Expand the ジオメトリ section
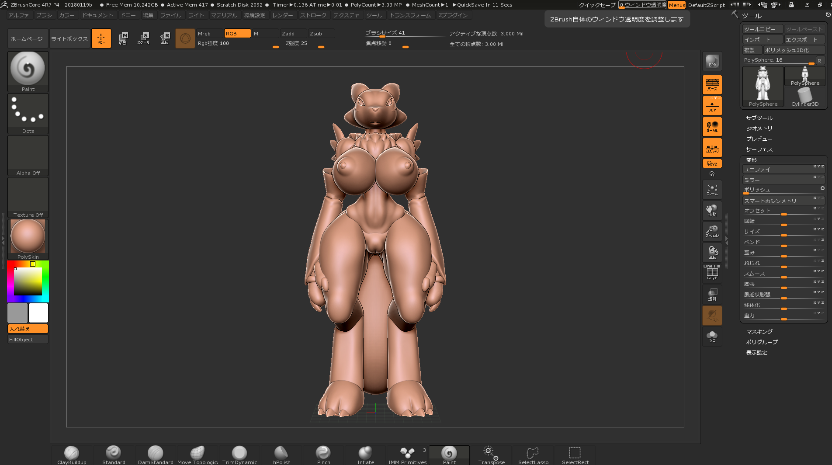The width and height of the screenshot is (832, 465). point(759,128)
